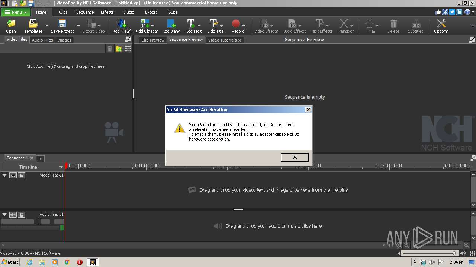Click the timeline zoom-in magnifier icon
476x267 pixels.
click(466, 245)
